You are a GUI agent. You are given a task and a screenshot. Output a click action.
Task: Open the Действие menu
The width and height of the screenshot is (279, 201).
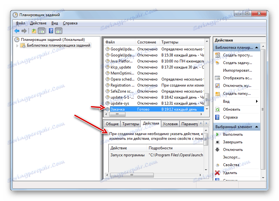(38, 23)
